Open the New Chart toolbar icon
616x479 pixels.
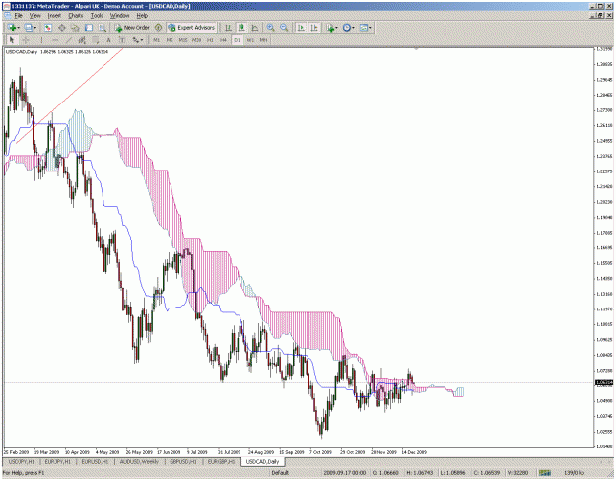(12, 28)
